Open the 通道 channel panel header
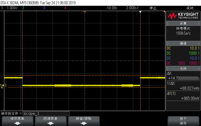Viewport: 201px width, 126px height. (183, 43)
